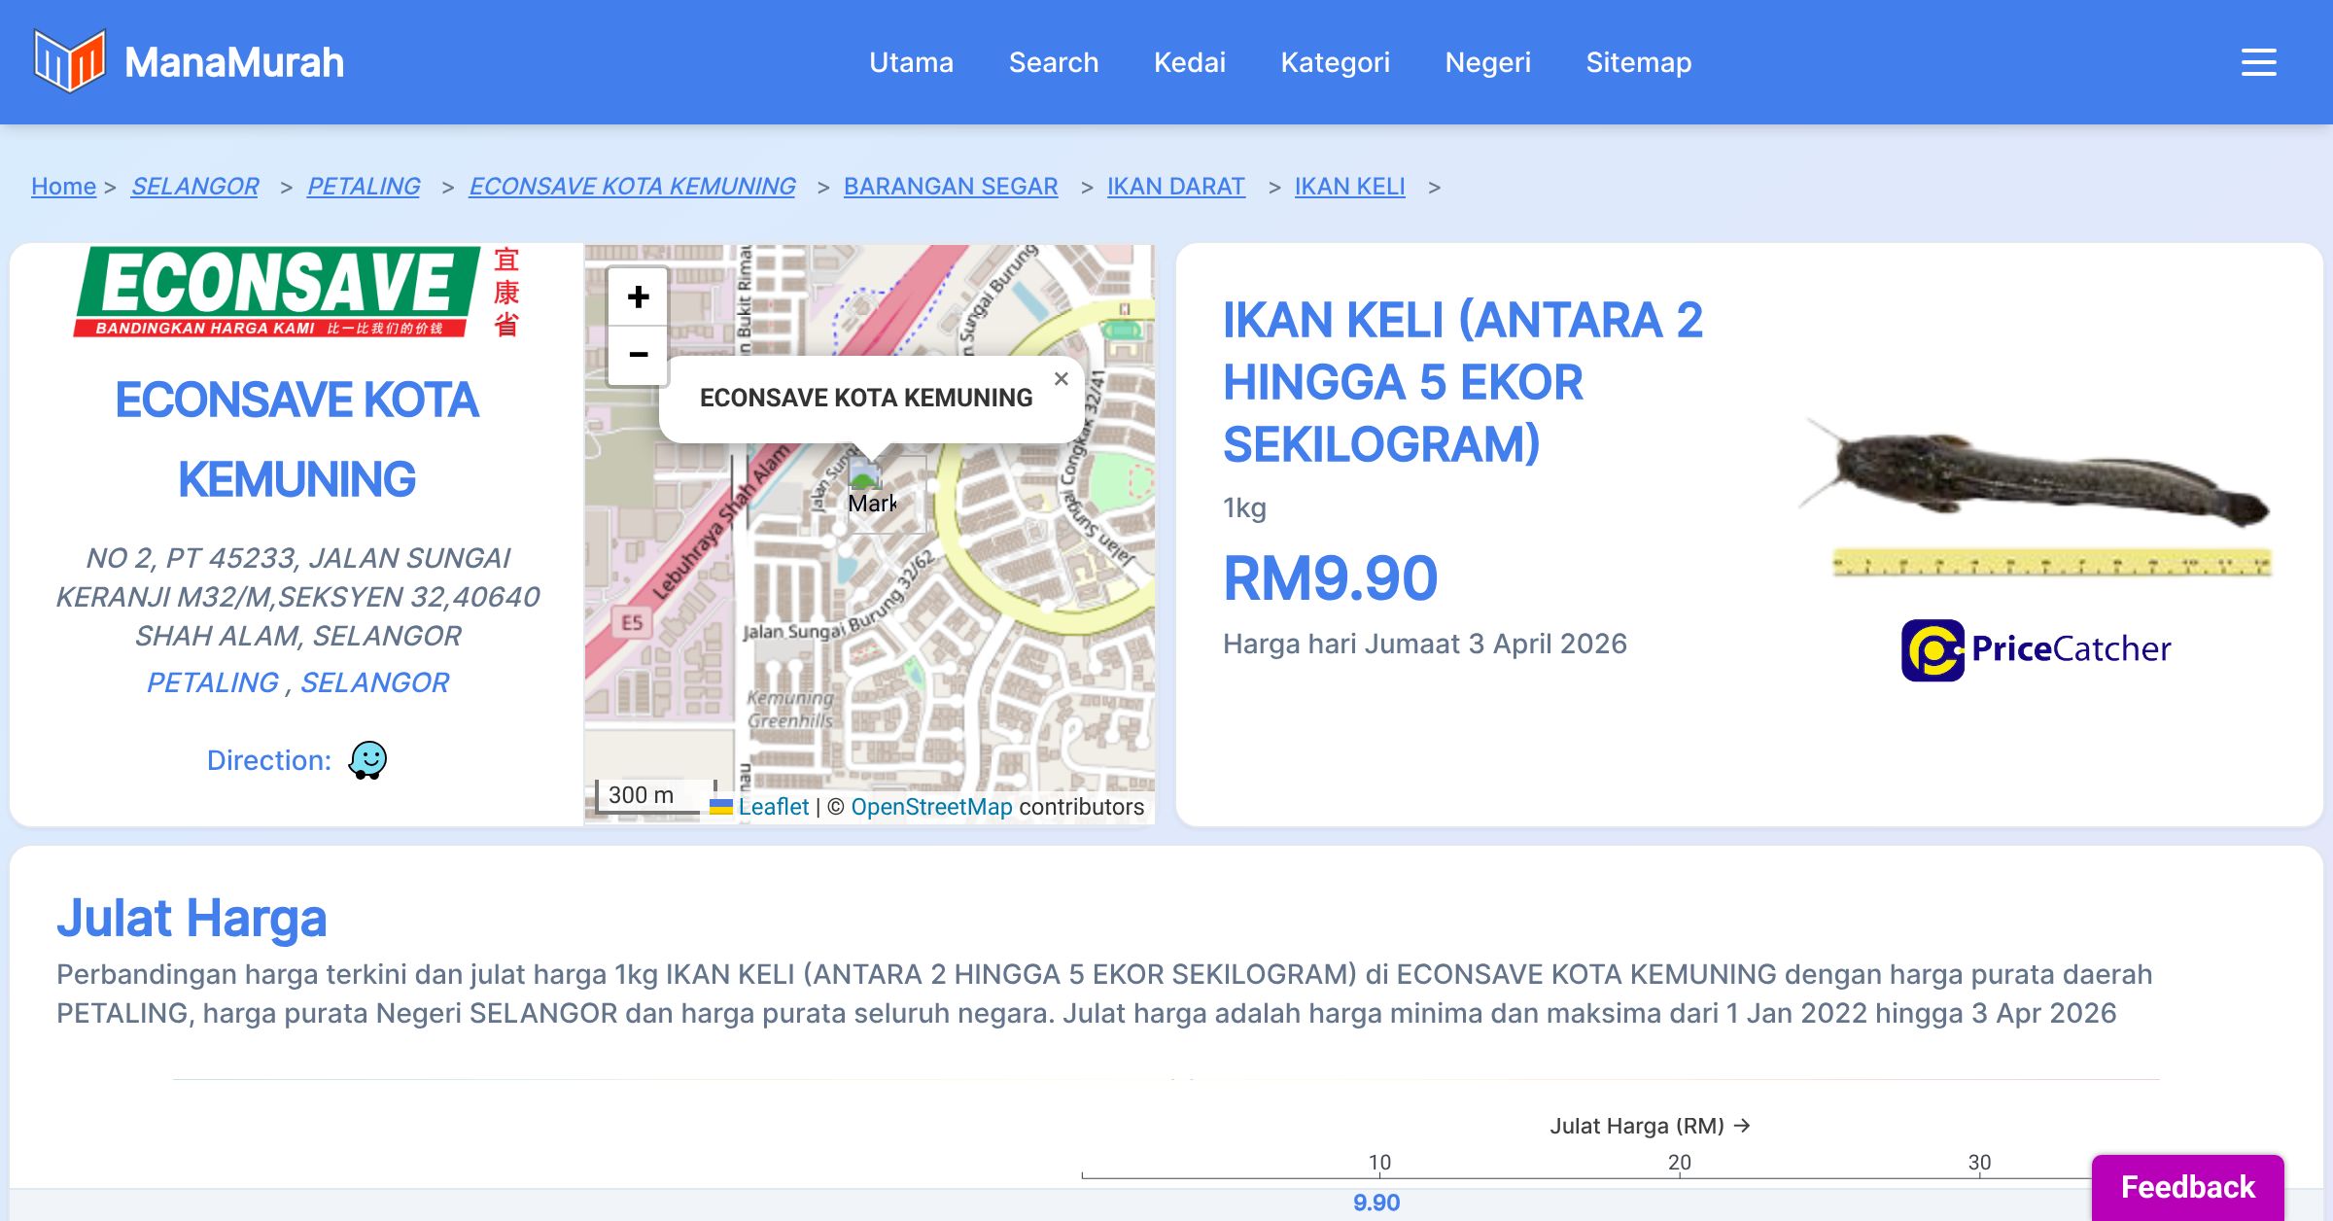This screenshot has width=2333, height=1221.
Task: Open the Search menu item
Action: (x=1054, y=62)
